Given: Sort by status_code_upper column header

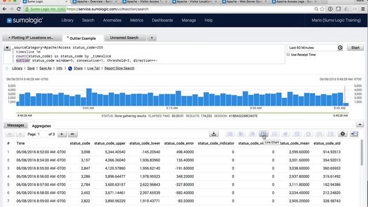Looking at the screenshot, I should 110,143.
